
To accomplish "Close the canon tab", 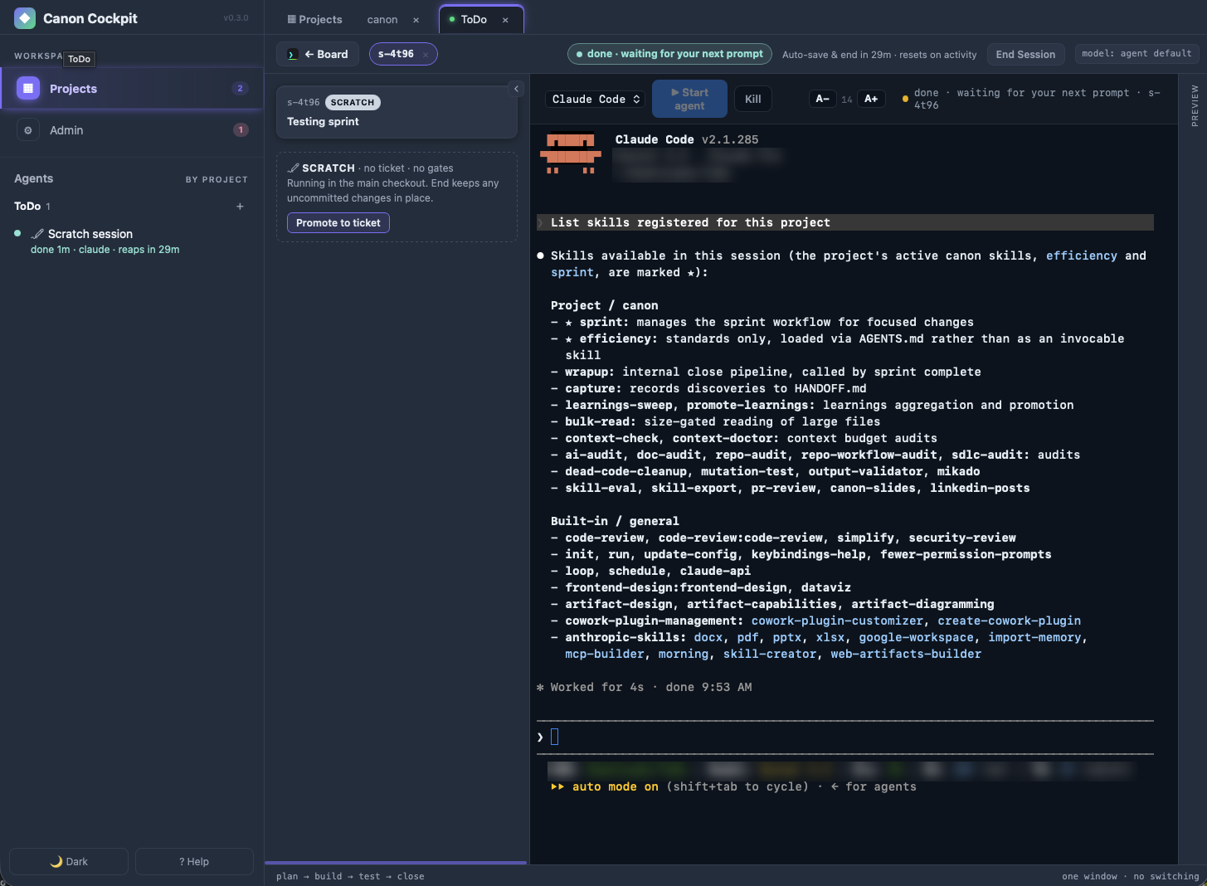I will coord(416,20).
